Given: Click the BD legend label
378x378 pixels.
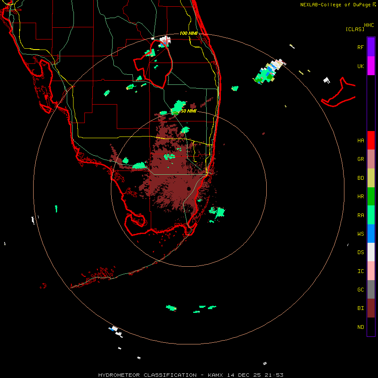Looking at the screenshot, I should pos(360,178).
